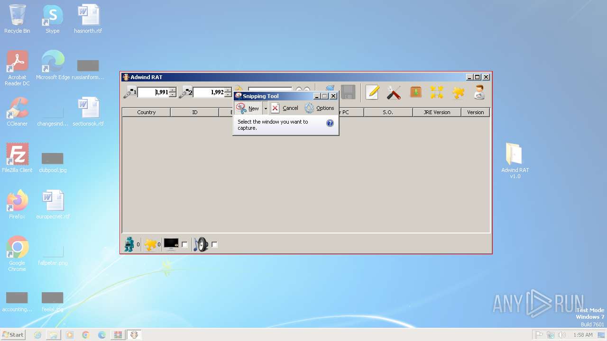
Task: Increase port 2 value with up arrow
Action: (x=228, y=90)
